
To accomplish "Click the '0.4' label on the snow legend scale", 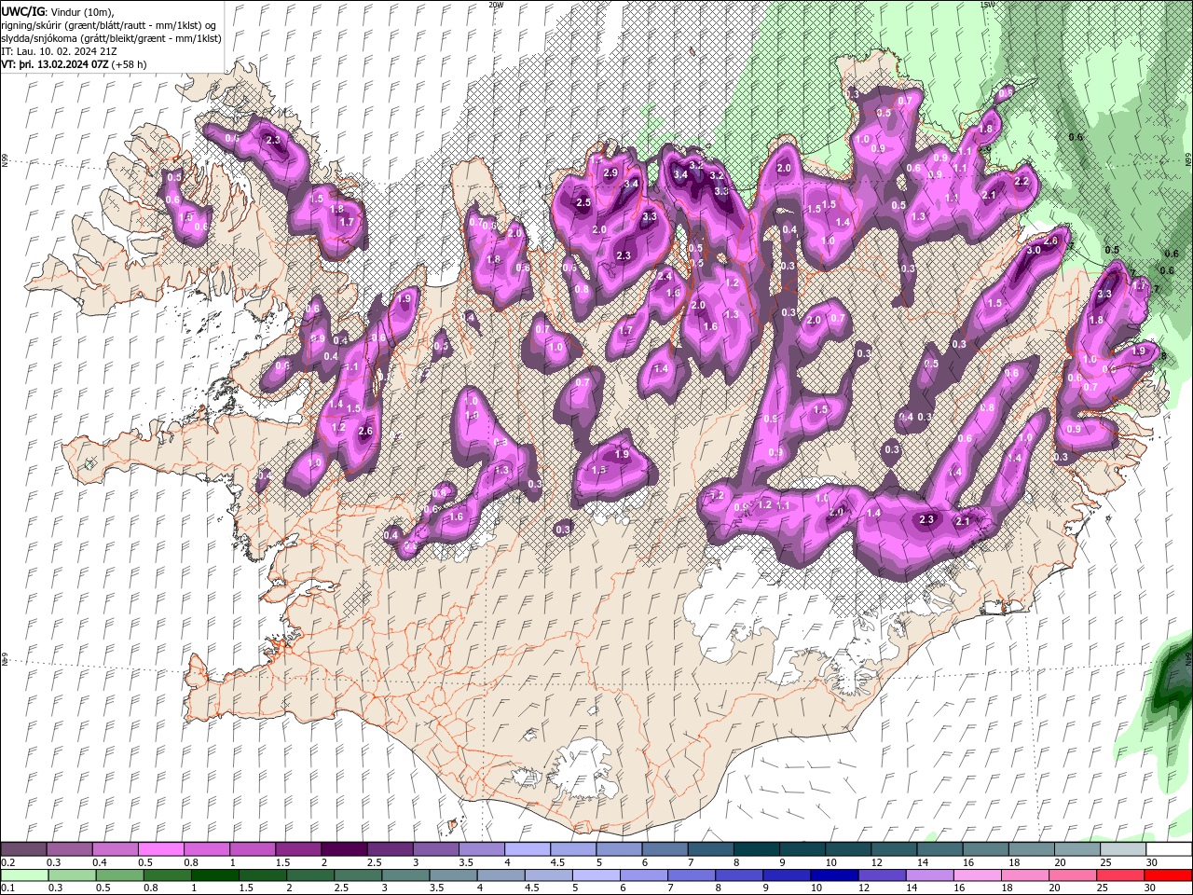I will point(100,862).
